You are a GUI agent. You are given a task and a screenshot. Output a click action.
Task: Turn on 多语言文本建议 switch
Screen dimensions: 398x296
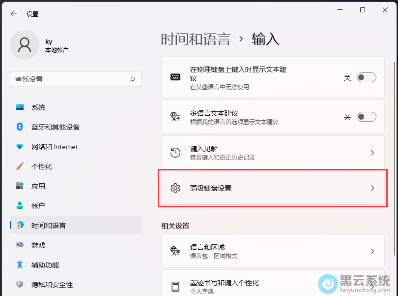pos(366,117)
